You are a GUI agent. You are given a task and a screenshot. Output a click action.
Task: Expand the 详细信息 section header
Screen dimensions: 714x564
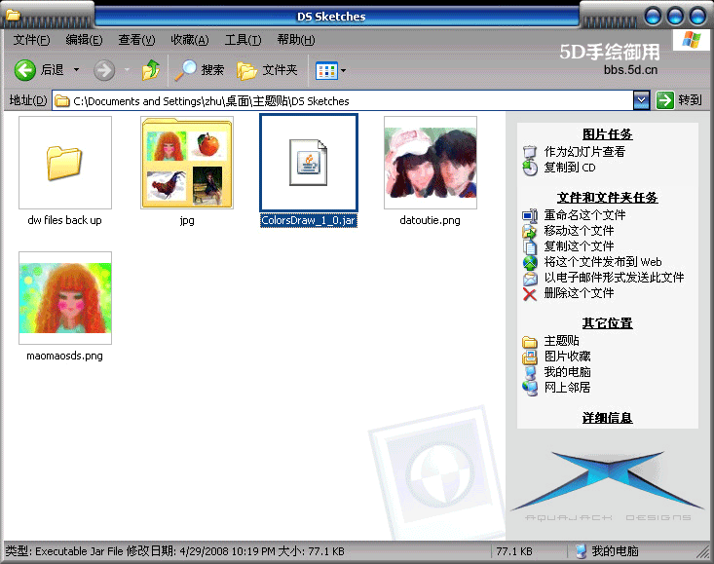click(x=608, y=418)
